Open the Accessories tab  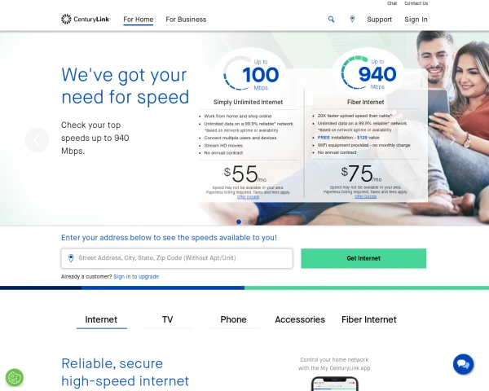(300, 319)
